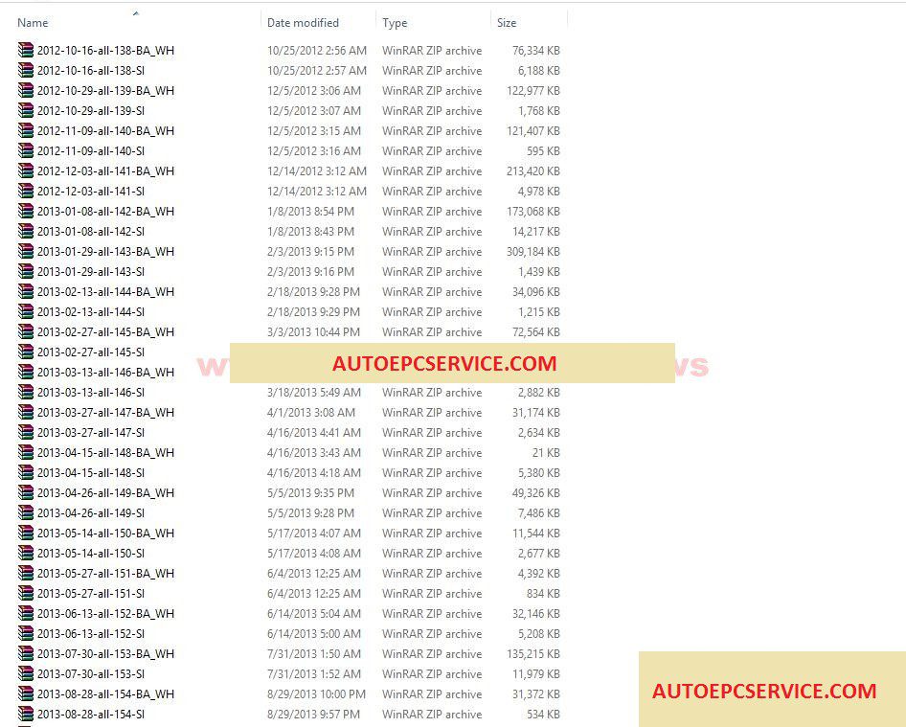Screen dimensions: 906x727
Task: Click WinRAR ZIP archive type of 2012-11-09-all-140-SI
Action: point(432,150)
